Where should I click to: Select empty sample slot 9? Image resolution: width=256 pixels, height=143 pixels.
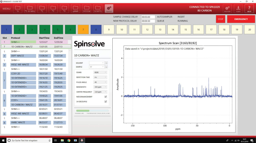pos(109,29)
